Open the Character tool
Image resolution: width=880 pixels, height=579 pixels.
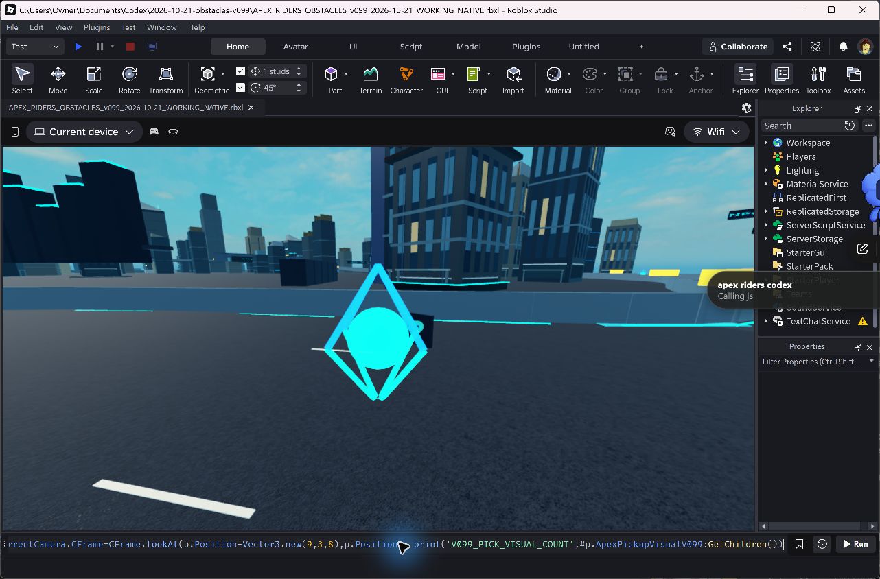tap(406, 80)
